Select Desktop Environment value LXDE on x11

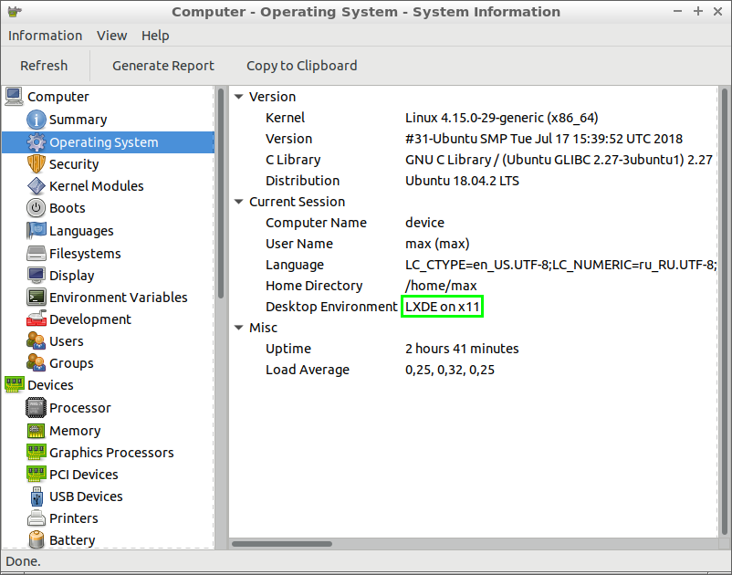(442, 307)
